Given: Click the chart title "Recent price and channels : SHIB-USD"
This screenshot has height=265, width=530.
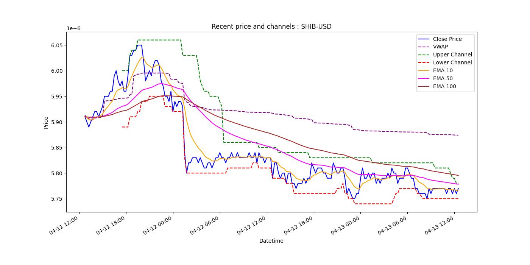Looking at the screenshot, I should tap(271, 26).
